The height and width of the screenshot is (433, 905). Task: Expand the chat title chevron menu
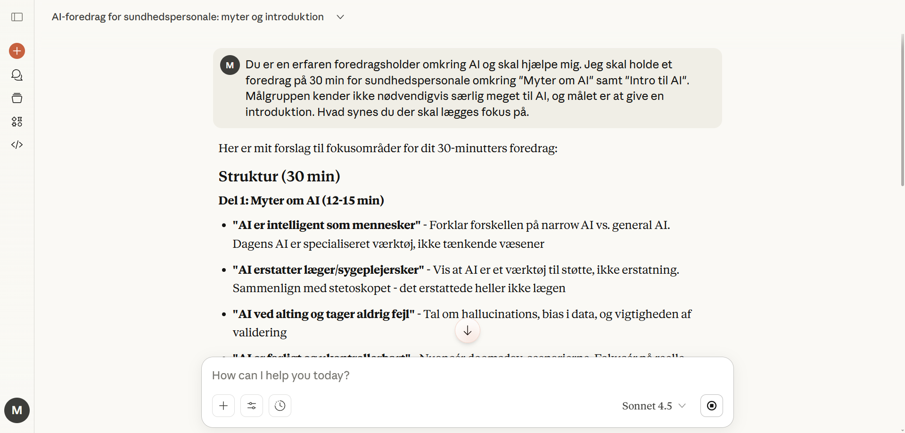pyautogui.click(x=340, y=17)
